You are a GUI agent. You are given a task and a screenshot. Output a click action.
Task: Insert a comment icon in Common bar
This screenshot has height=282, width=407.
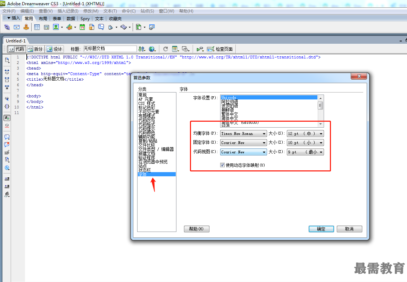coord(101,27)
